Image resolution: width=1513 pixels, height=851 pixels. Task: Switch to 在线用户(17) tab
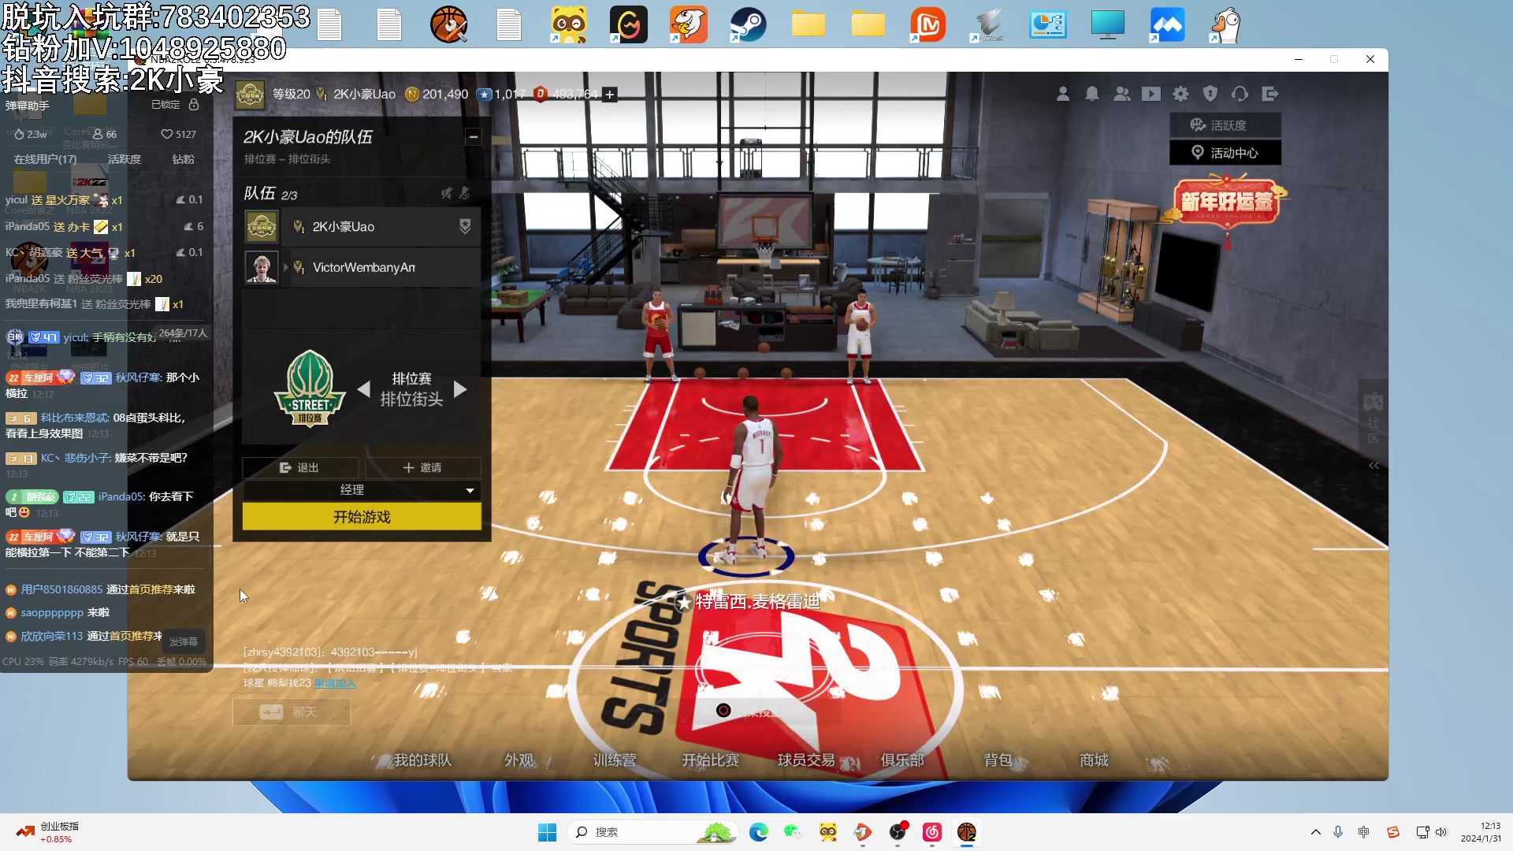(x=45, y=159)
